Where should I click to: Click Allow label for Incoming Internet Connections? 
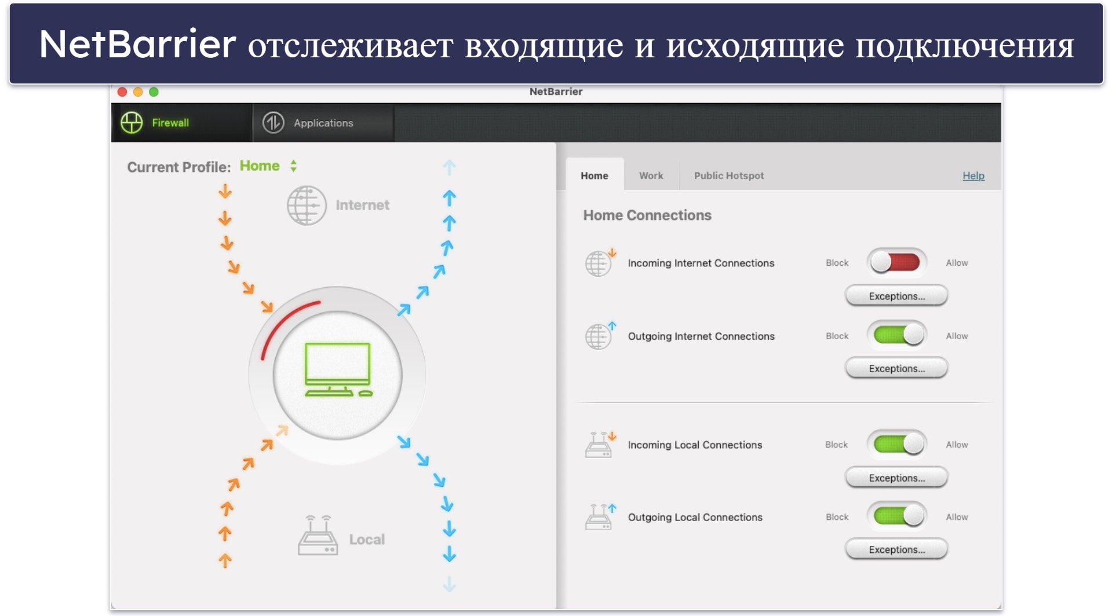click(957, 263)
